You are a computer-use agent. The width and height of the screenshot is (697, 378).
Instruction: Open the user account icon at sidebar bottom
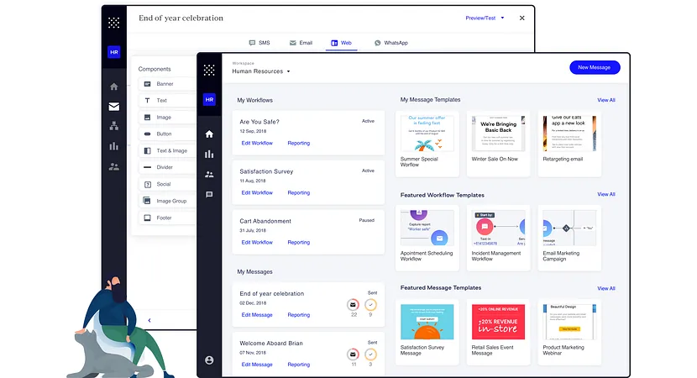[x=209, y=360]
